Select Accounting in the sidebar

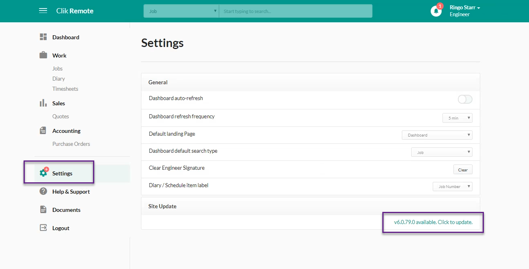coord(66,131)
